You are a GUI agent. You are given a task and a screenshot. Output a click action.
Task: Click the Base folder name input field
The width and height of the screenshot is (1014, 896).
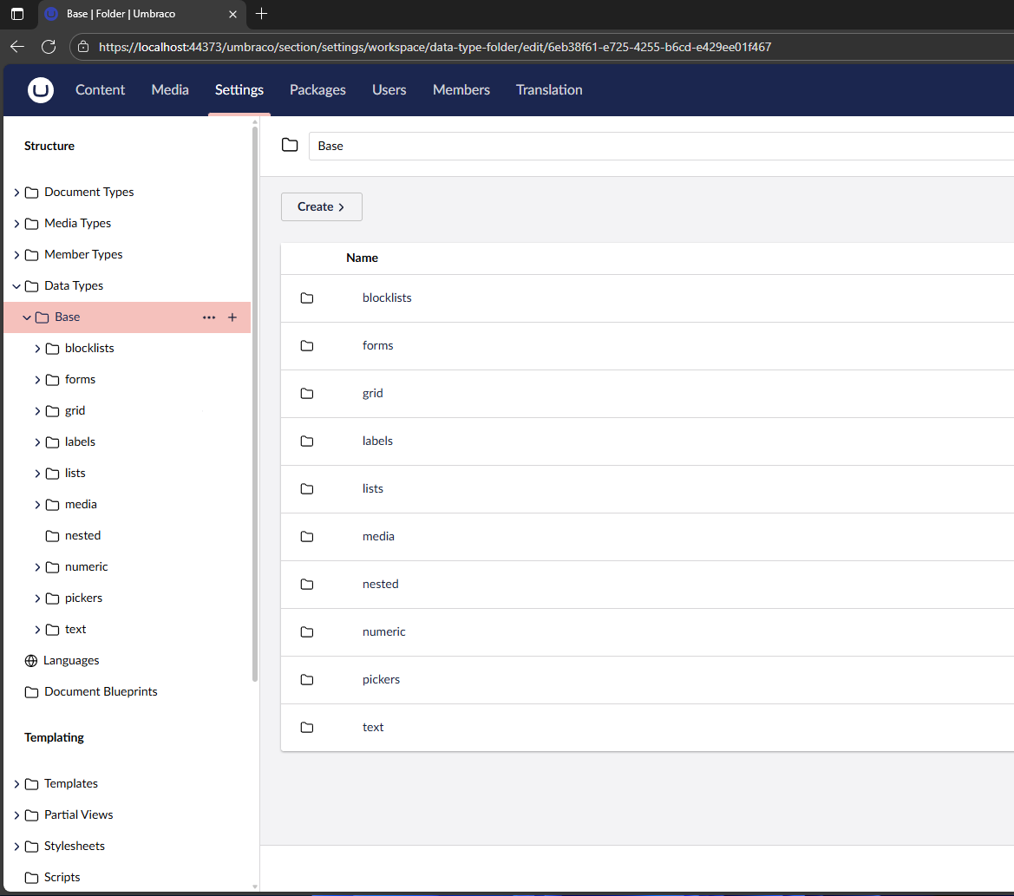(659, 147)
